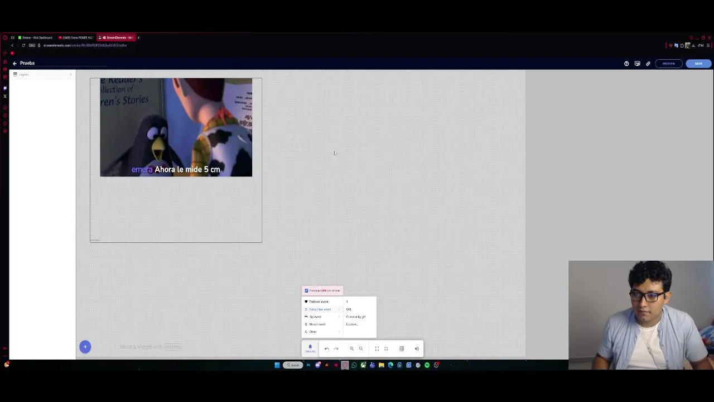
Task: Expand the Subscriber event submenu
Action: (321, 309)
